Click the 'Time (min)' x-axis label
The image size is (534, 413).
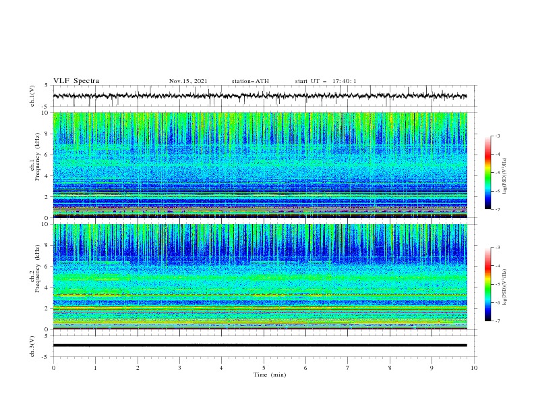tap(270, 375)
